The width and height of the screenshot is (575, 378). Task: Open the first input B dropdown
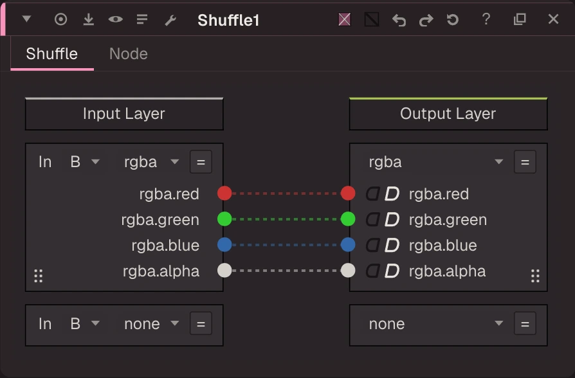coord(85,162)
